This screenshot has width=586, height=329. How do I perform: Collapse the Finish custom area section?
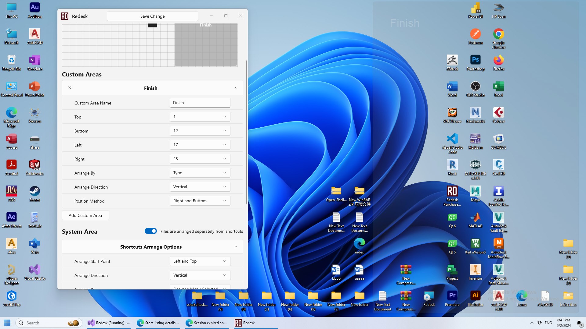tap(235, 88)
